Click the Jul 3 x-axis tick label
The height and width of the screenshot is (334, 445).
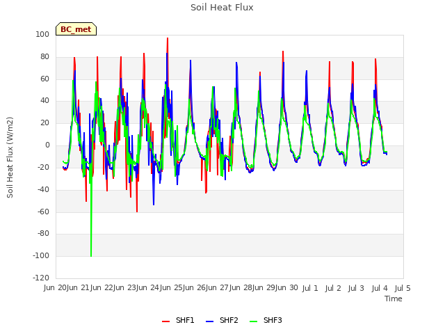click(x=356, y=288)
